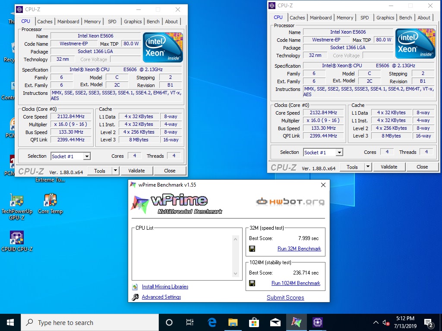Click Close button in right CPU-Z
Image resolution: width=442 pixels, height=331 pixels.
click(x=422, y=167)
